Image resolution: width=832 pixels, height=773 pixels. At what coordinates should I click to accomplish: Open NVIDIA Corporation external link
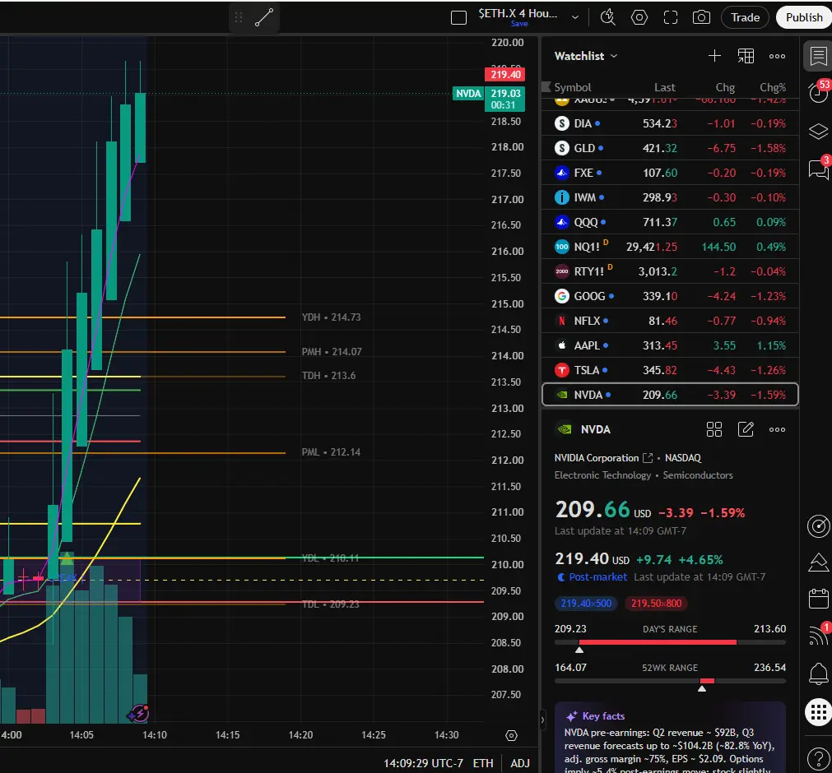pyautogui.click(x=648, y=457)
